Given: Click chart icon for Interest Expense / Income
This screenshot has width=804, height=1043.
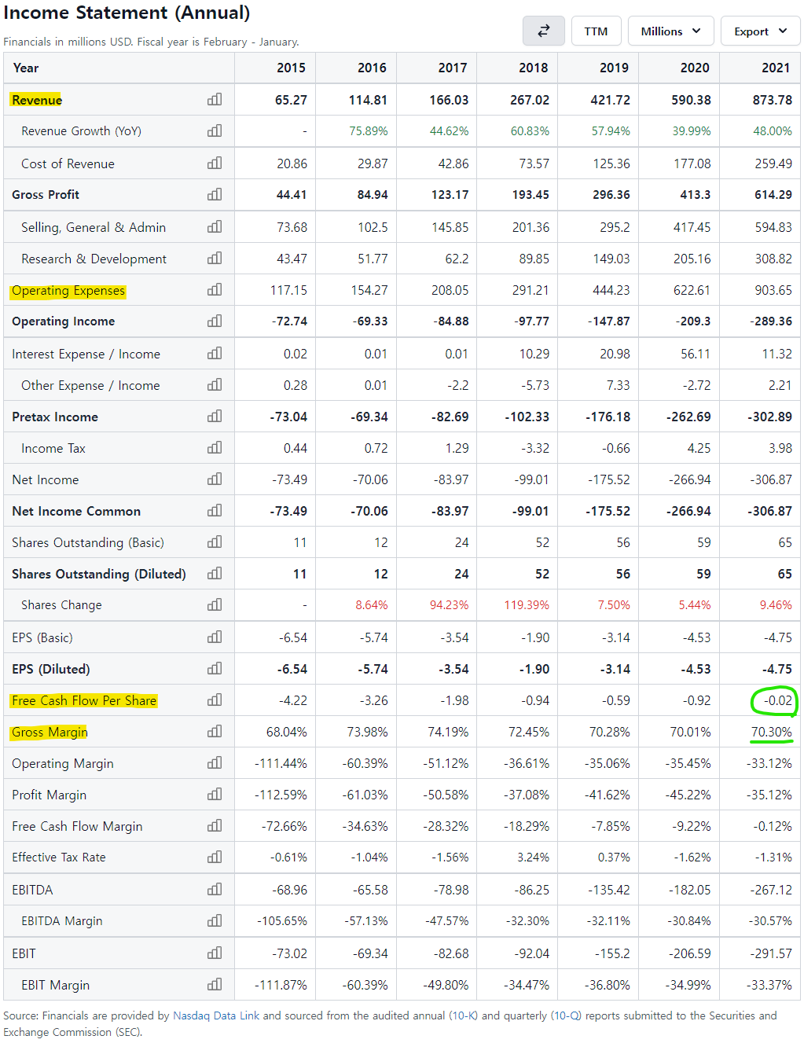Looking at the screenshot, I should (x=215, y=354).
